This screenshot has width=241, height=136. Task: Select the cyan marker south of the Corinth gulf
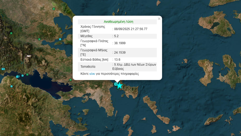12,86
